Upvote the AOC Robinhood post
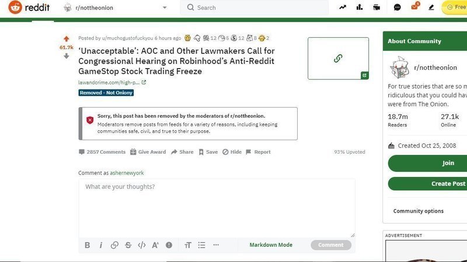The width and height of the screenshot is (467, 262). coord(66,38)
